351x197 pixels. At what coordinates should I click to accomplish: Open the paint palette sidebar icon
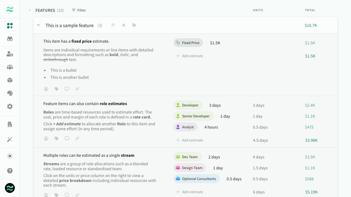point(10,93)
